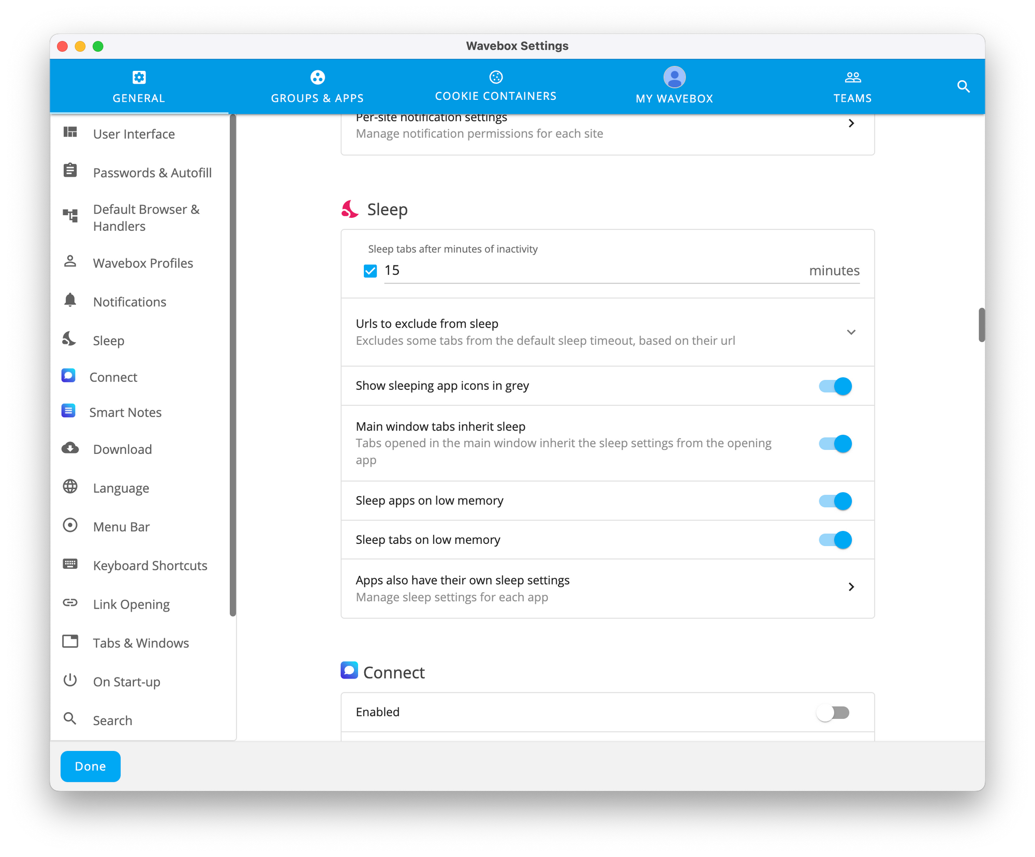Switch to the Cookie Containers tab
The image size is (1035, 857).
tap(496, 86)
